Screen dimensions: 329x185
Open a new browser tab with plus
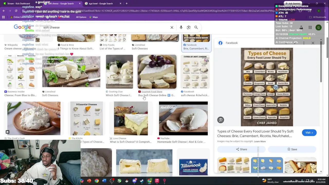[x=126, y=3]
